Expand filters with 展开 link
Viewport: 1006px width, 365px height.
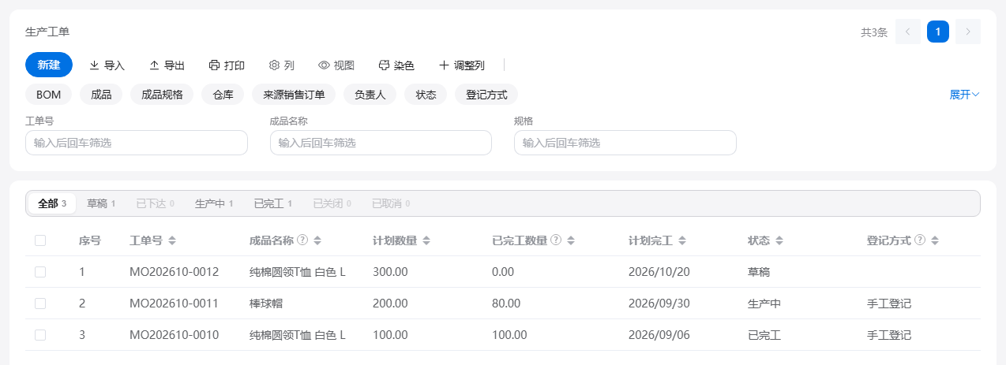coord(964,95)
